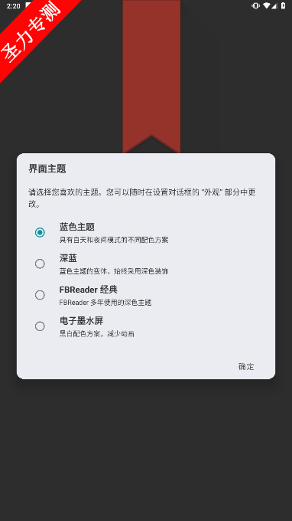Image resolution: width=292 pixels, height=521 pixels.
Task: Tap the red 圣力专测 corner banner
Action: [x=30, y=31]
